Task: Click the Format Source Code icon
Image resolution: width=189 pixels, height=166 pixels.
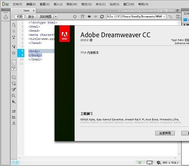Action: [x=14, y=123]
